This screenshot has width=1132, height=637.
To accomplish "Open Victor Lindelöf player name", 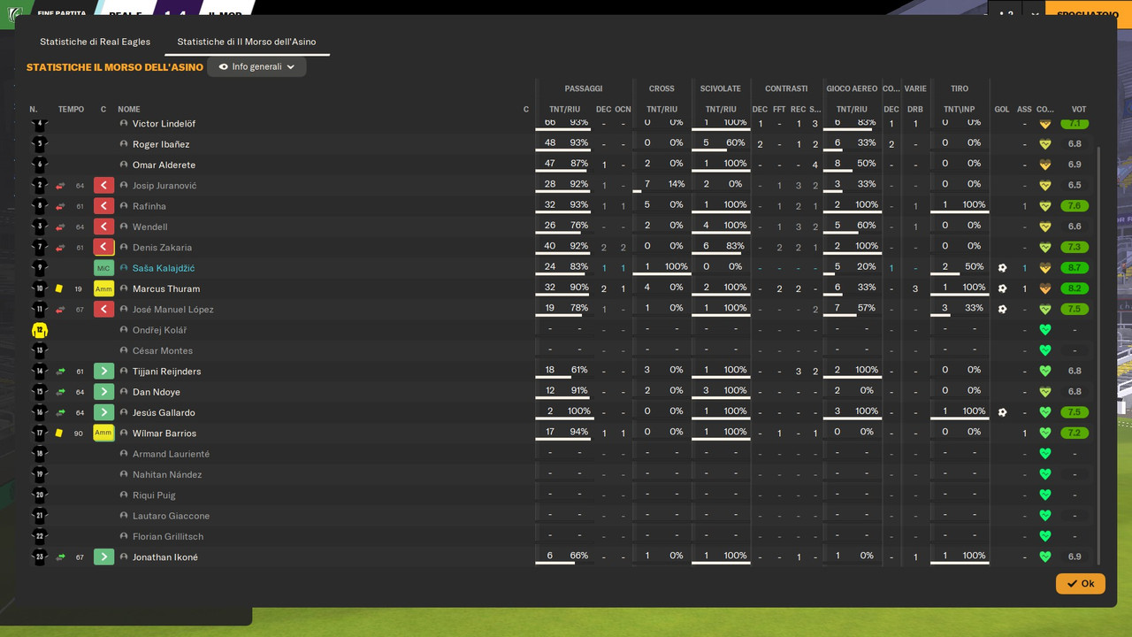I will (x=164, y=124).
